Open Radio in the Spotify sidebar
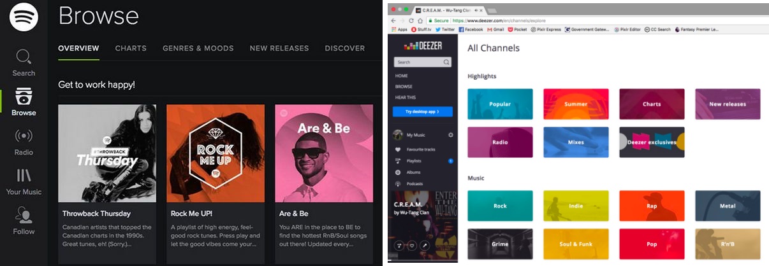 tap(24, 141)
